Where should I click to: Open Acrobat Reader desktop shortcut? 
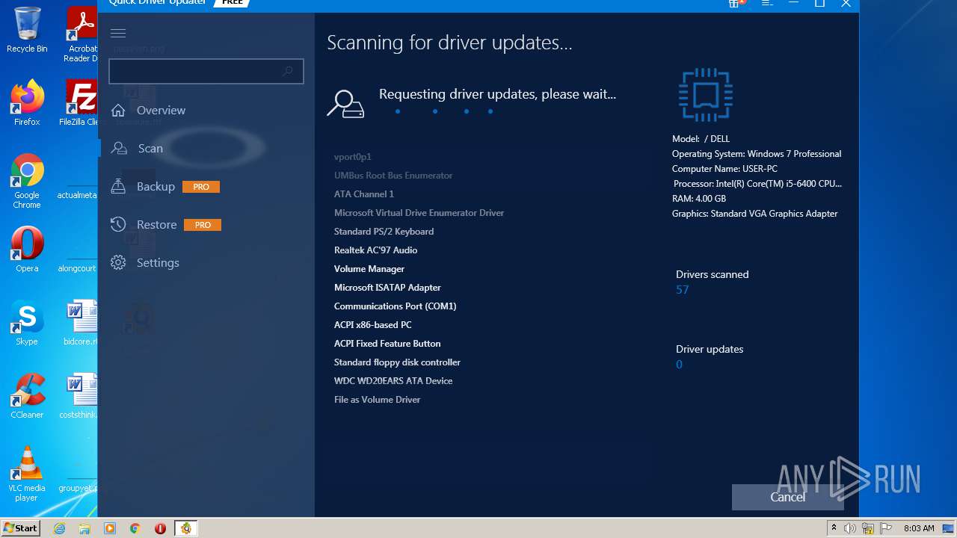click(x=81, y=34)
